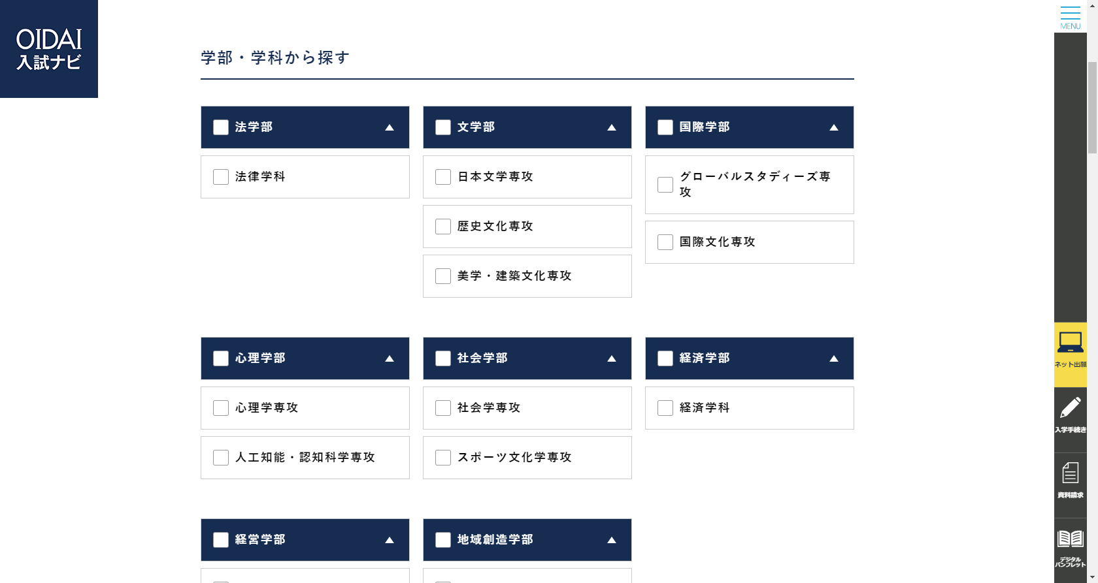Select all with the 国際学部 header checkbox

(x=665, y=127)
